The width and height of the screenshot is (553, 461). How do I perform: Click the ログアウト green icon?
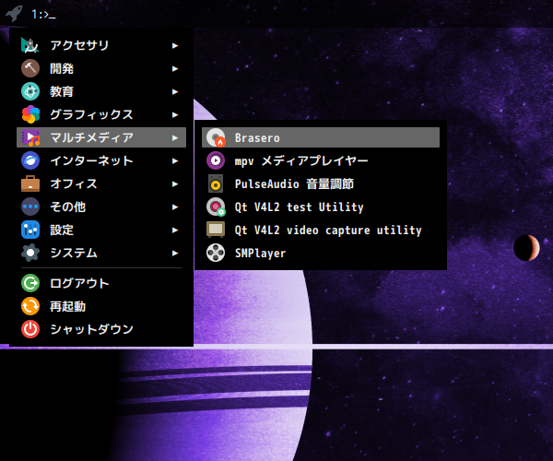[x=30, y=283]
